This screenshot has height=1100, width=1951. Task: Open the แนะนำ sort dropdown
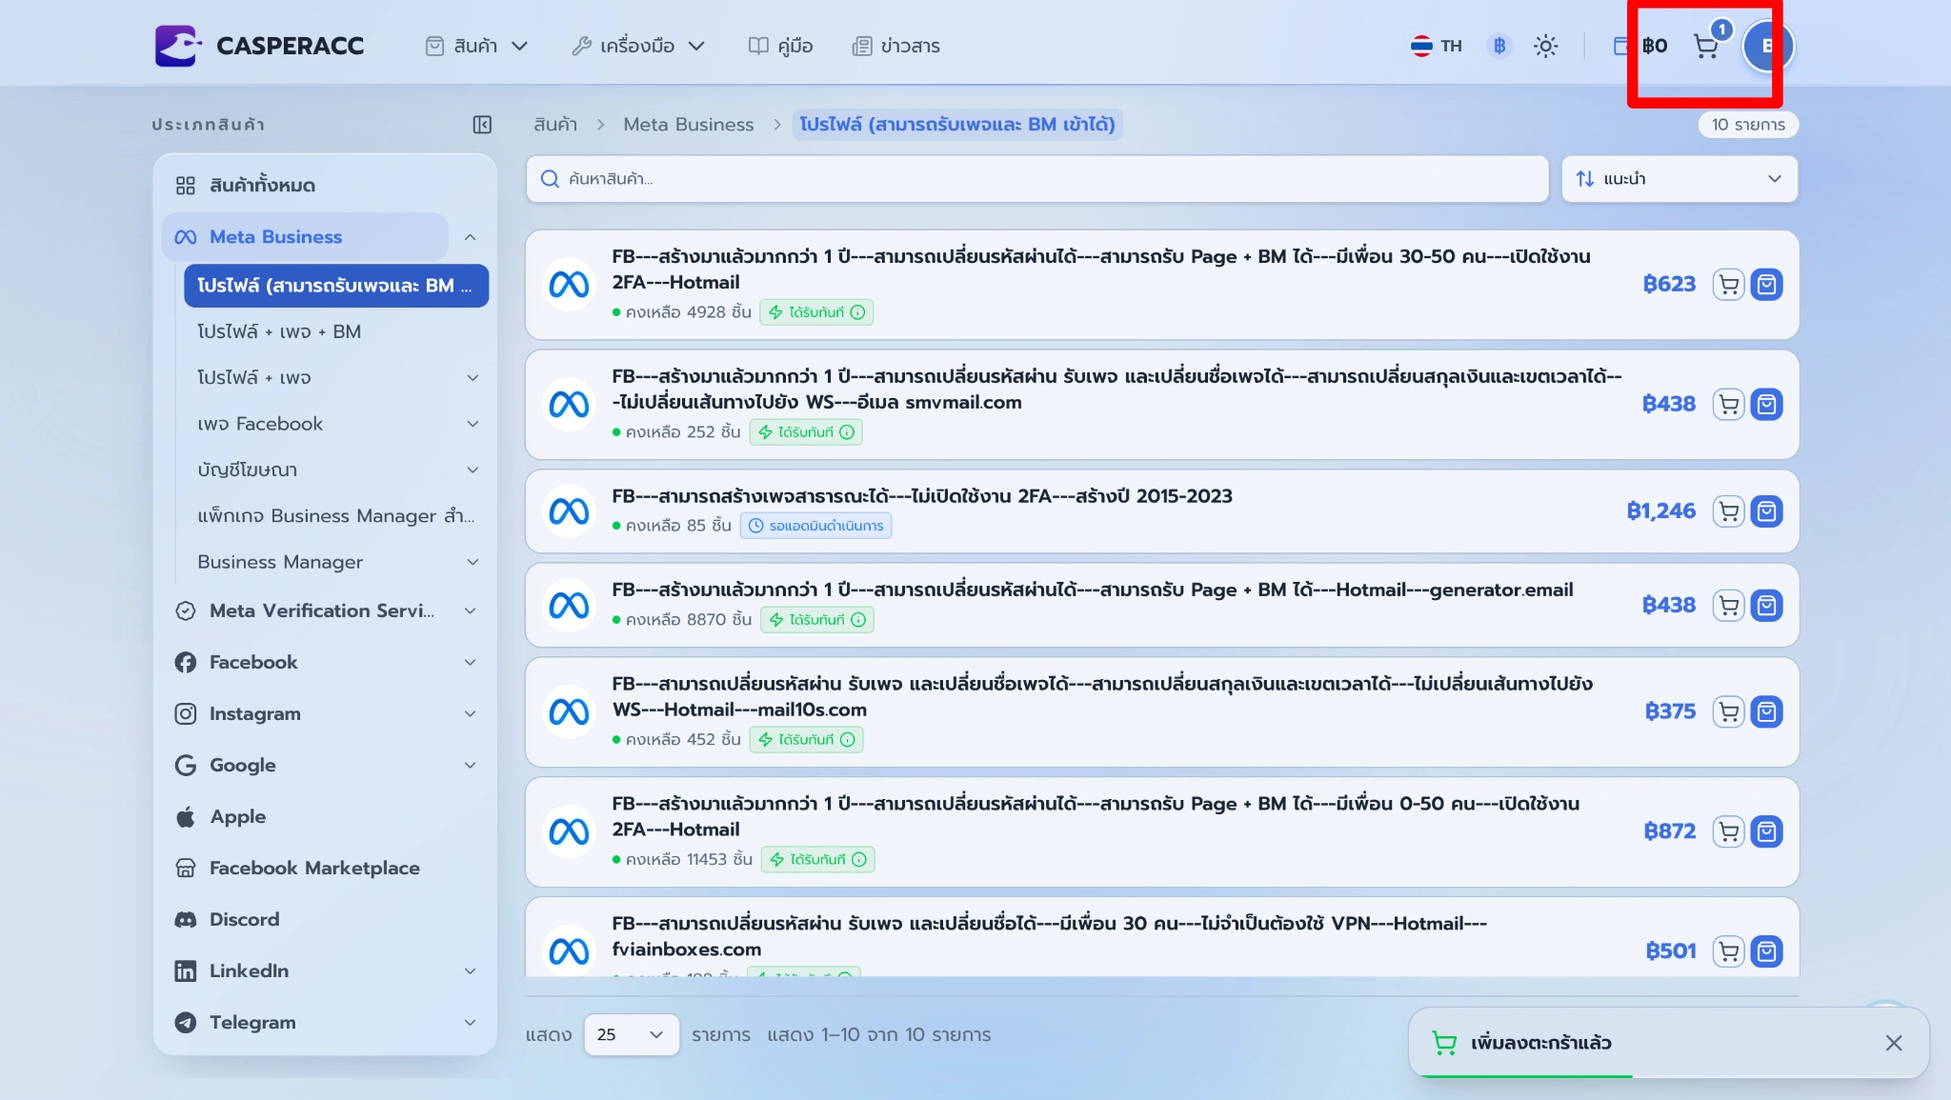click(x=1679, y=179)
